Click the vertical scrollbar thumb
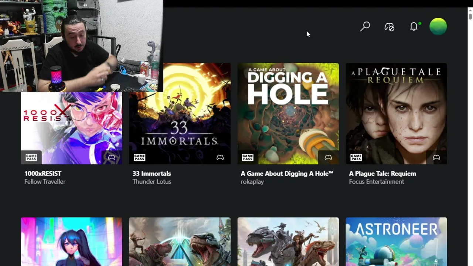The width and height of the screenshot is (473, 266). pos(470,17)
